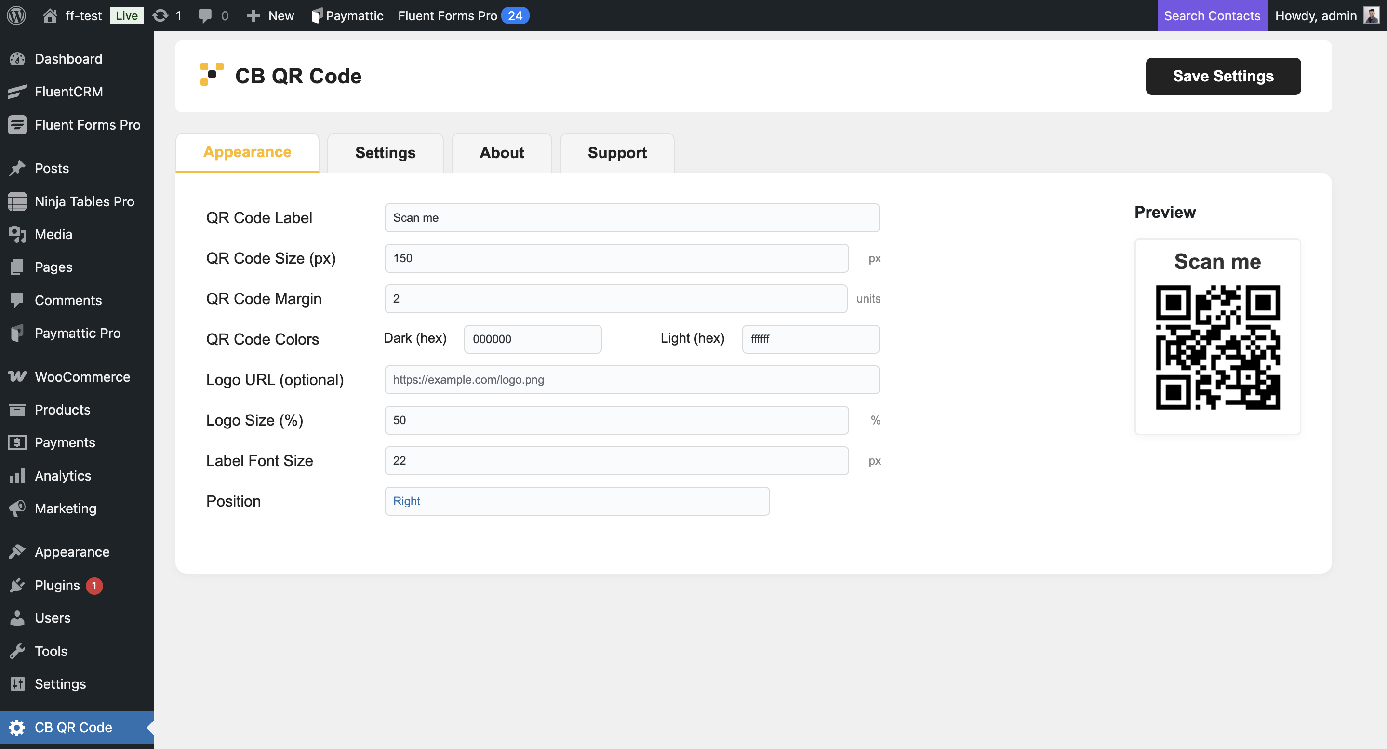The height and width of the screenshot is (749, 1387).
Task: Open the Fluent Forms Pro toolbar menu
Action: tap(463, 15)
